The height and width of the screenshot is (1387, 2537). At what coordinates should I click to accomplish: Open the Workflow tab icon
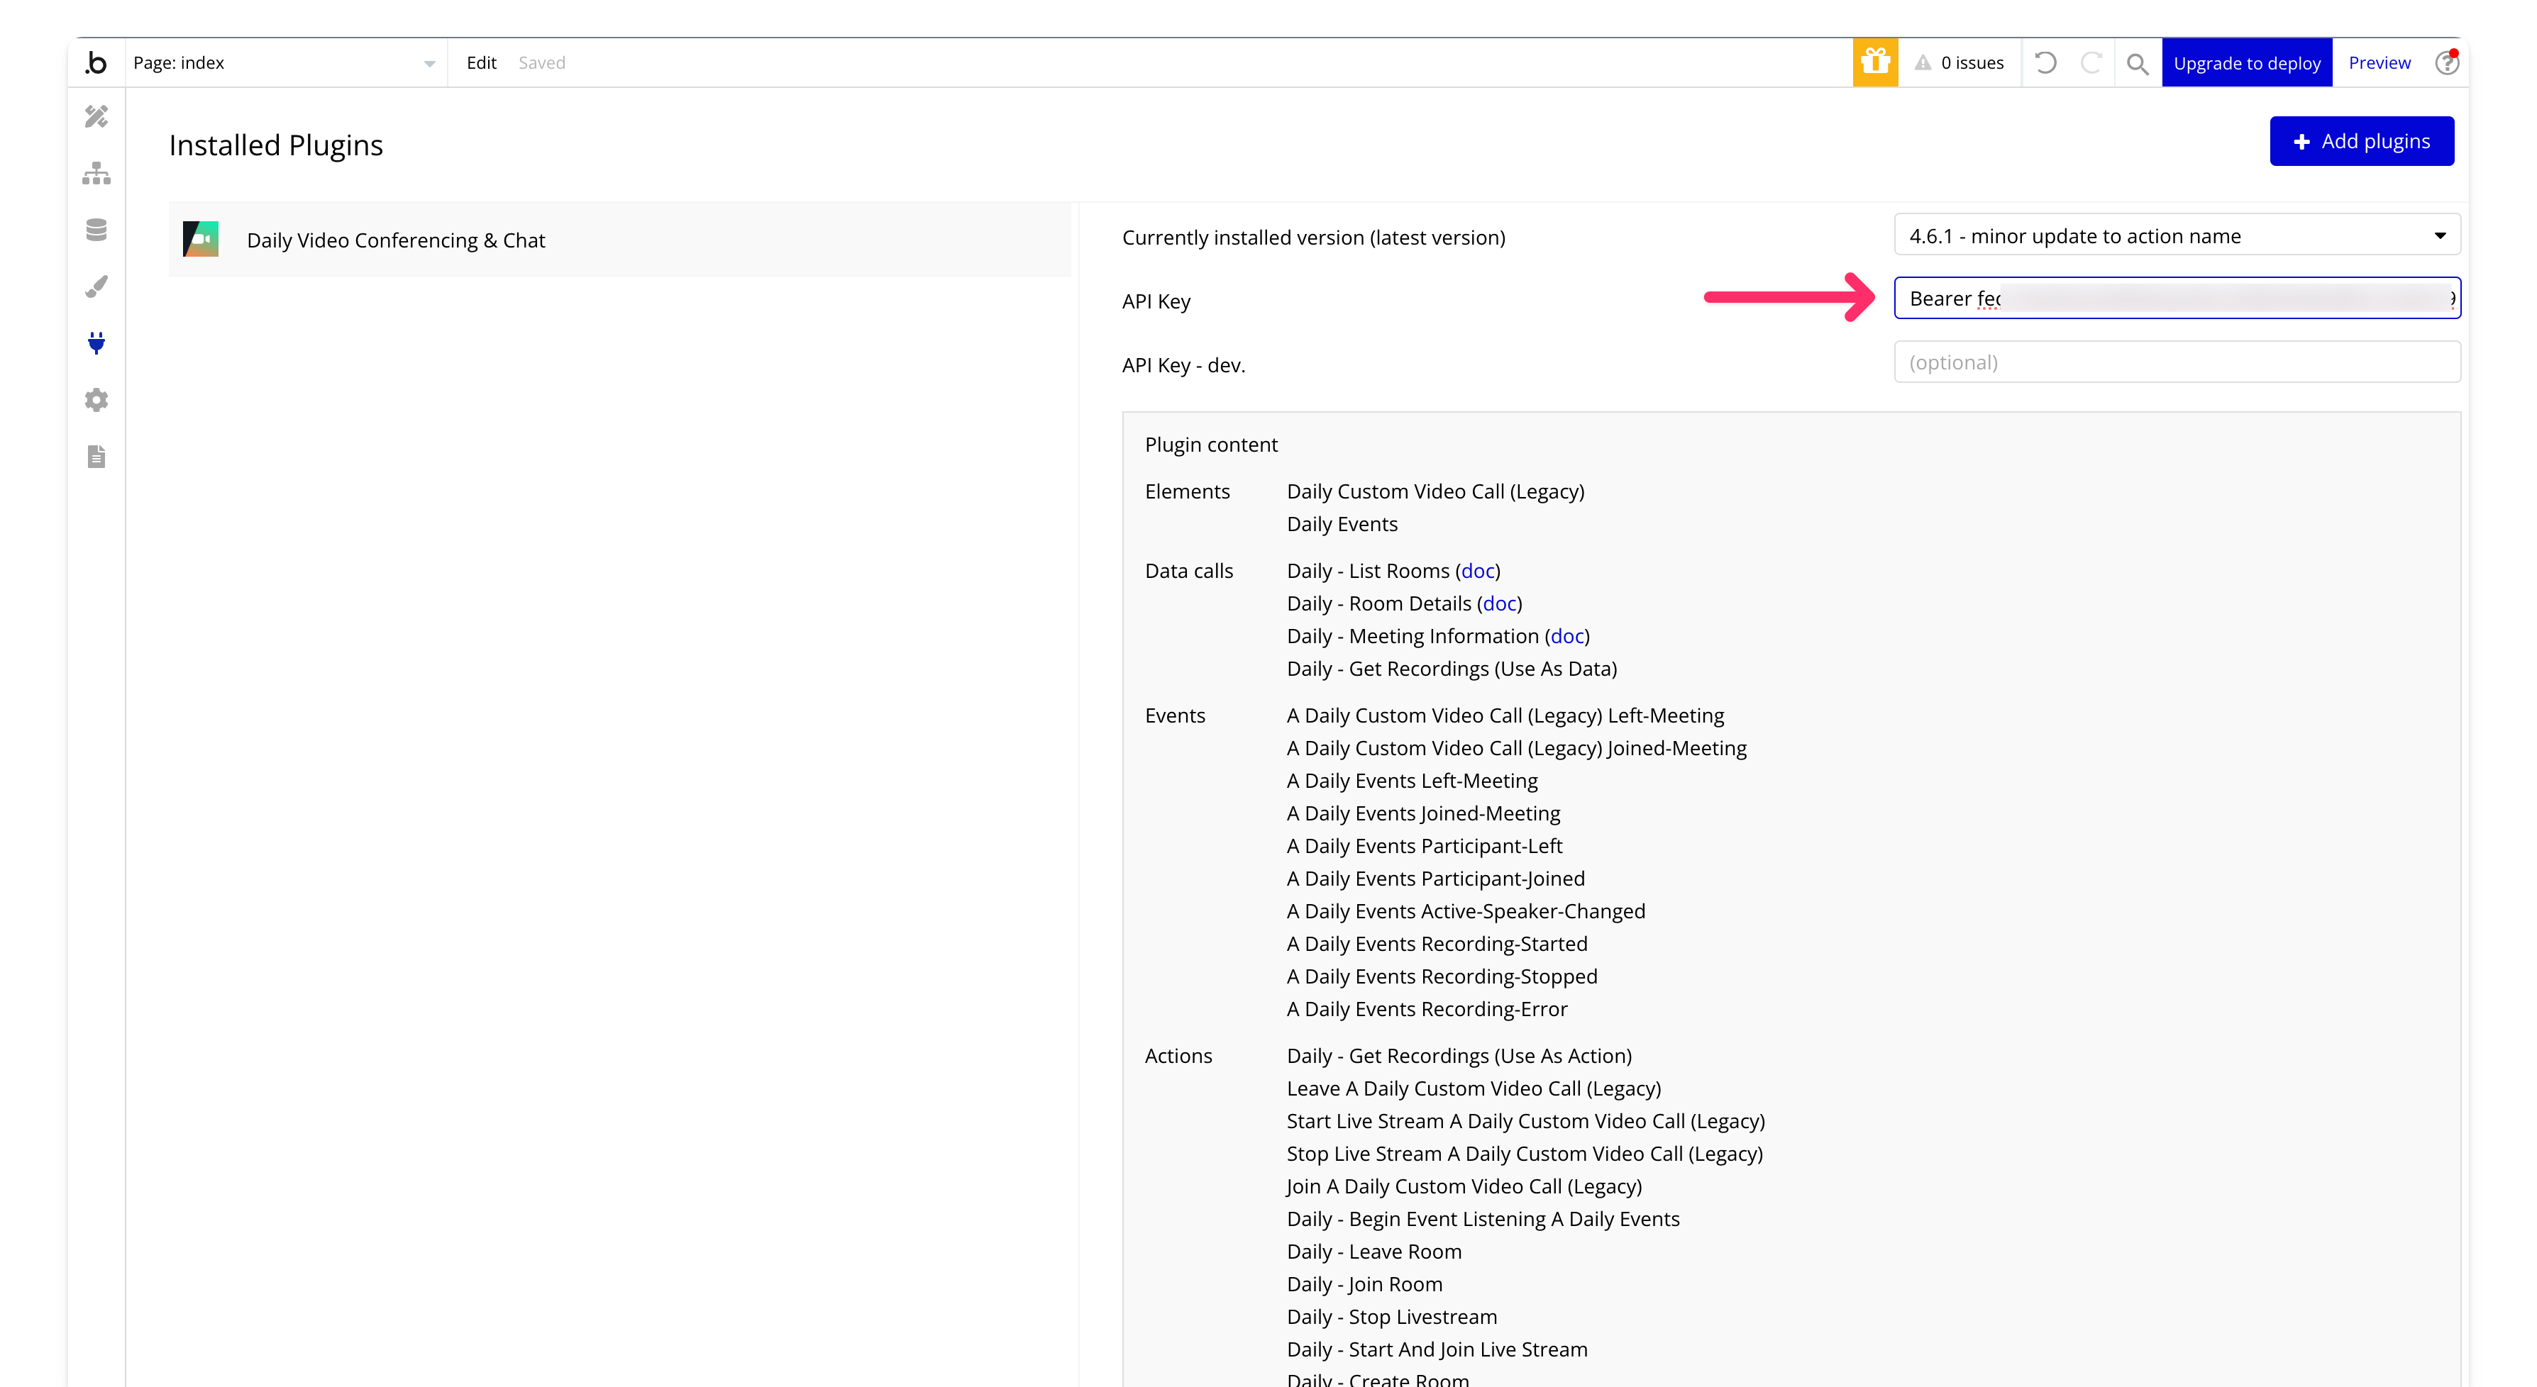click(96, 173)
